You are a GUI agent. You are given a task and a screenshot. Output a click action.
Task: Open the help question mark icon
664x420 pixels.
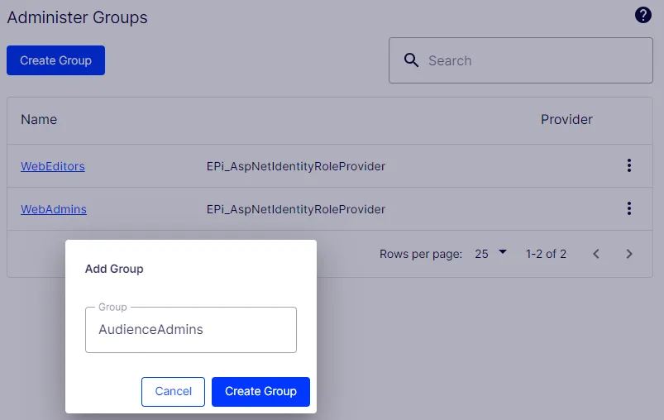tap(643, 15)
